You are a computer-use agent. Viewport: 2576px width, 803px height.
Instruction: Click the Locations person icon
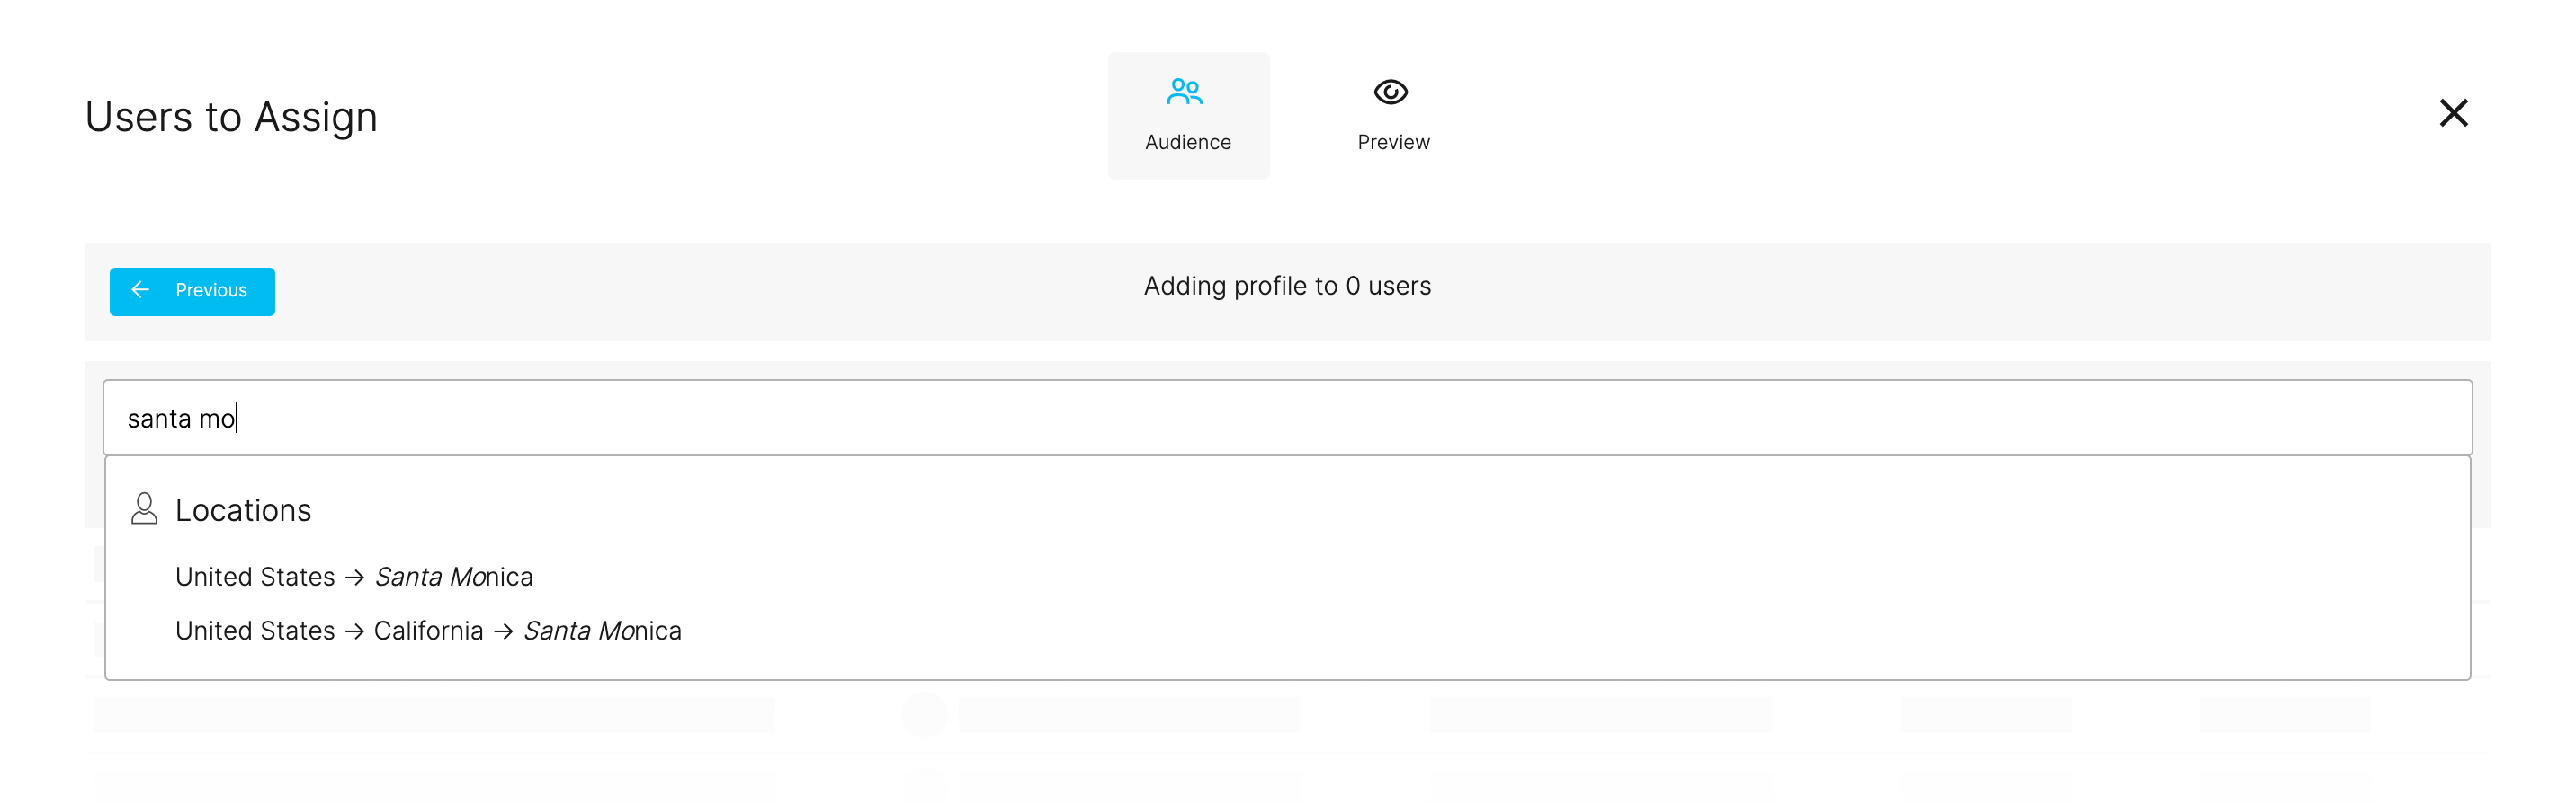[144, 508]
